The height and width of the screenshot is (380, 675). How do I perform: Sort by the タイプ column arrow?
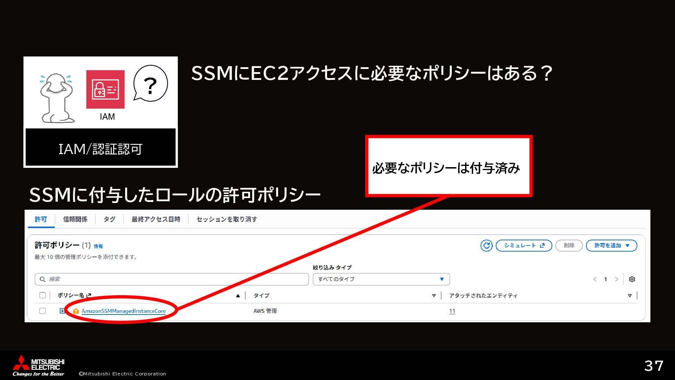[434, 296]
